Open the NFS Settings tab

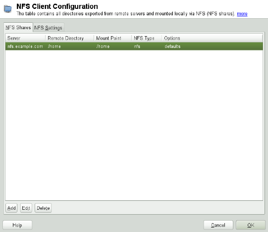tap(49, 28)
